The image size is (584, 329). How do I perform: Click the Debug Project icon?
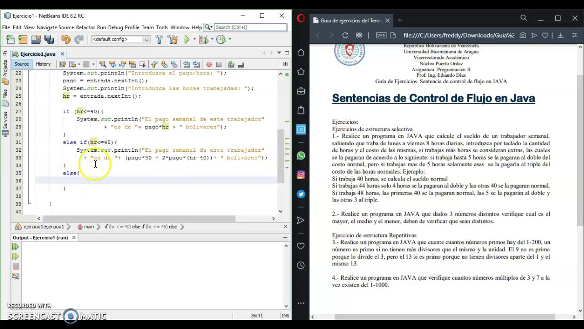click(203, 39)
